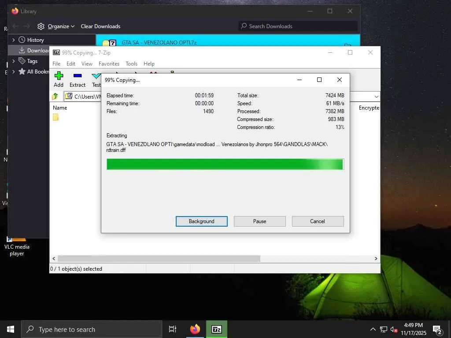Open the network tray icon

384,329
